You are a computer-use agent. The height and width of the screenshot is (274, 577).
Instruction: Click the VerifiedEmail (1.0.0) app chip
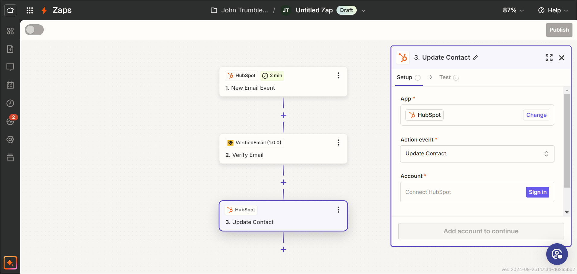pyautogui.click(x=254, y=143)
